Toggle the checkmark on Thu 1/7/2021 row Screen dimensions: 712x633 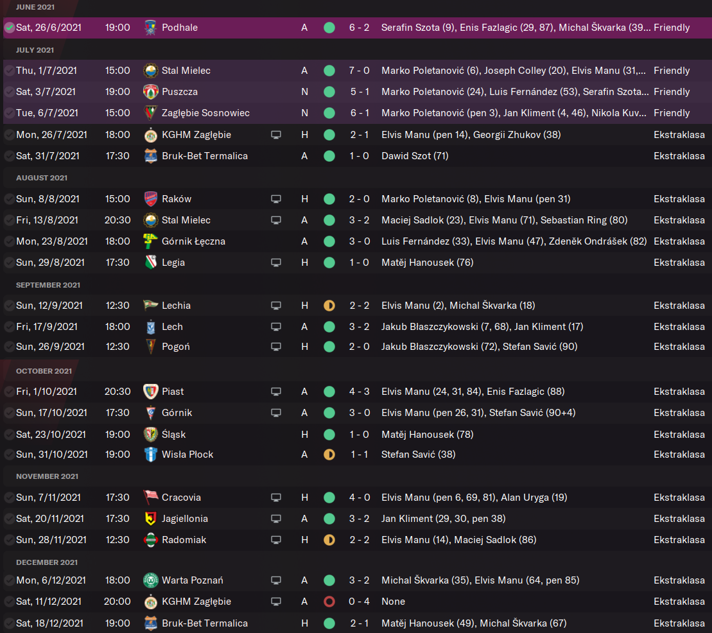coord(9,71)
